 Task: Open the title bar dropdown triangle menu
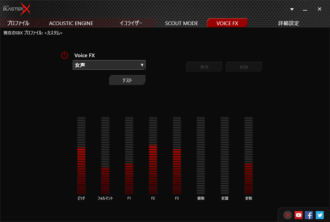pyautogui.click(x=292, y=9)
